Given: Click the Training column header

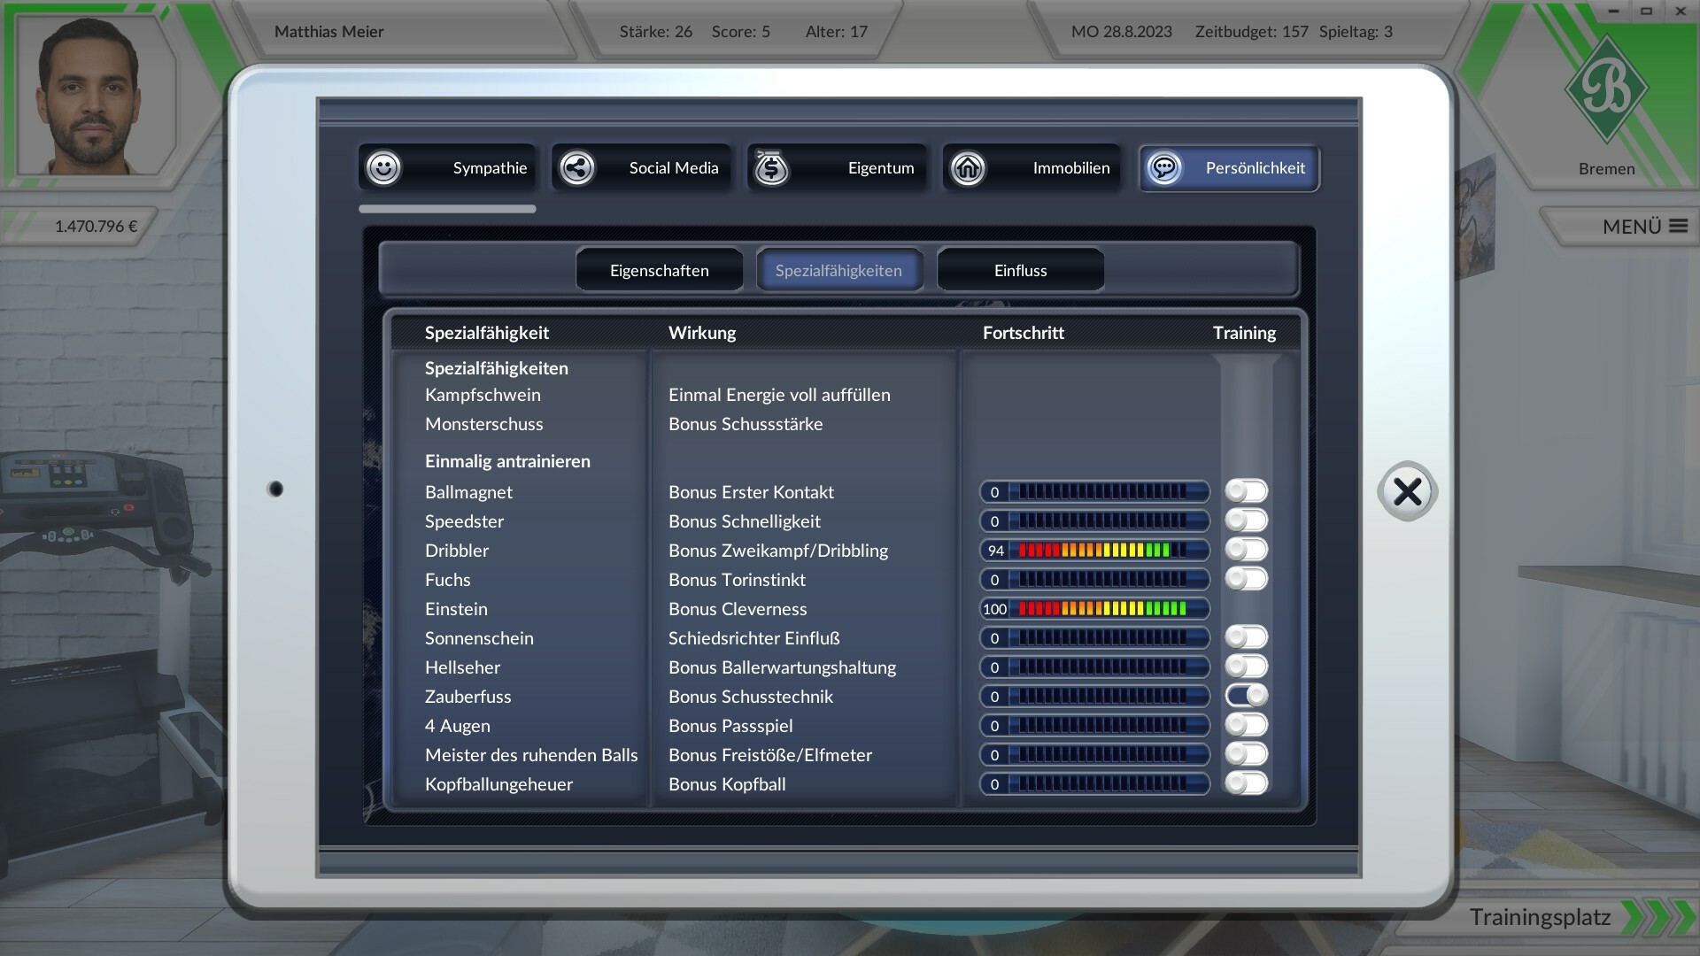Looking at the screenshot, I should click(1244, 333).
